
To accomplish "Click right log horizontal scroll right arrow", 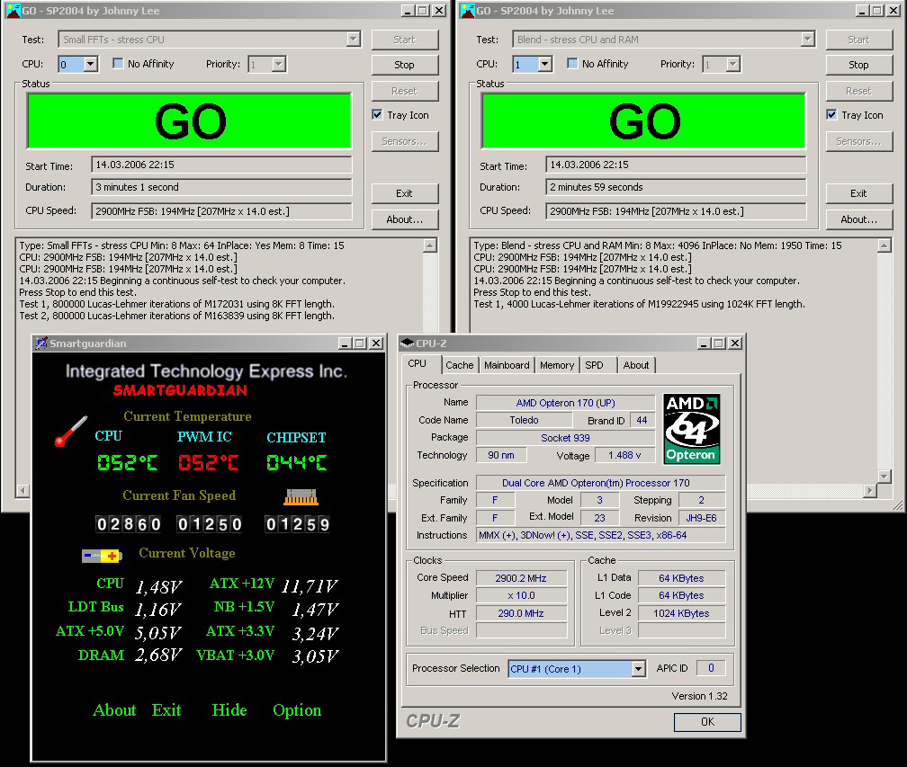I will pos(870,491).
